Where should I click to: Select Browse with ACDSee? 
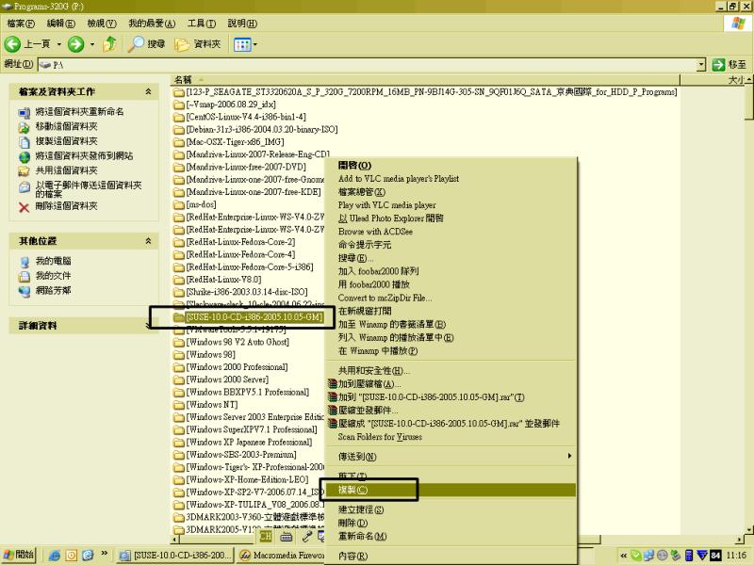[451, 231]
